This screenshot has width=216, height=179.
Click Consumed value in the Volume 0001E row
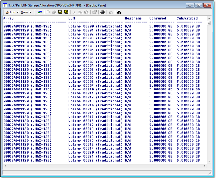[161, 144]
